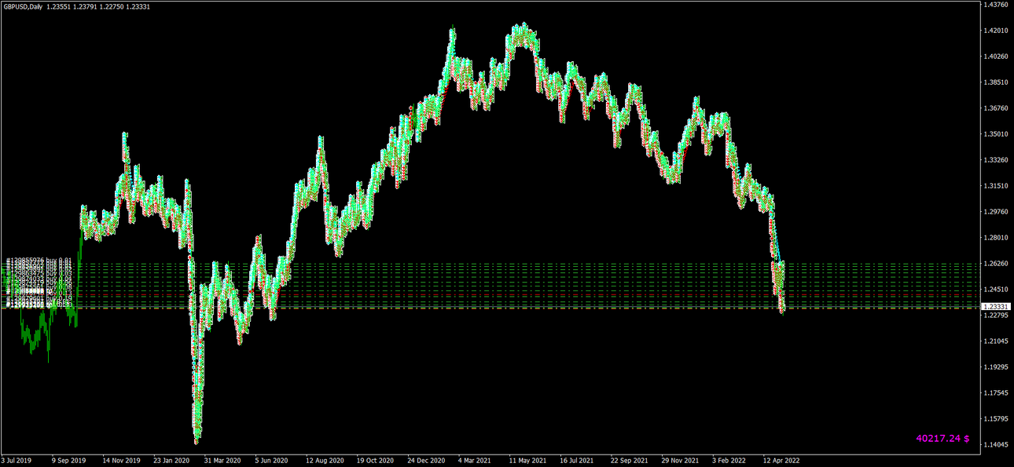Click the 19 Oct 2020 date label

click(x=375, y=461)
